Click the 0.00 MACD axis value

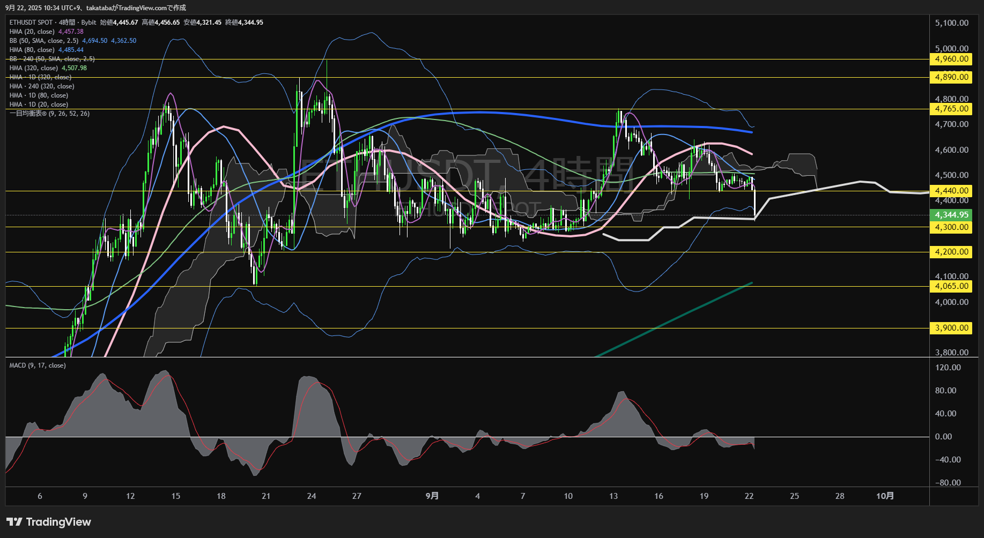click(x=944, y=437)
